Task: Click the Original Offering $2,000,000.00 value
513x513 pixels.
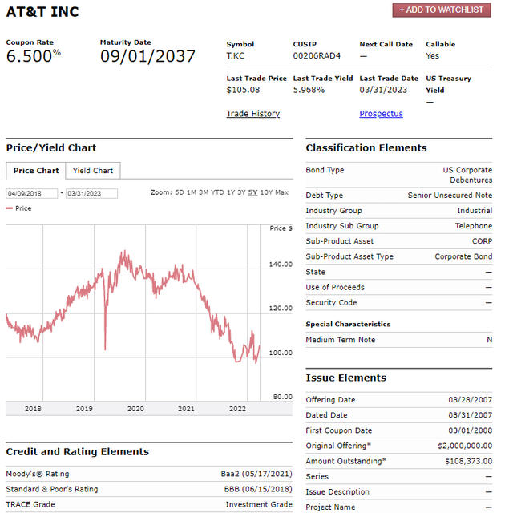Action: 465,446
